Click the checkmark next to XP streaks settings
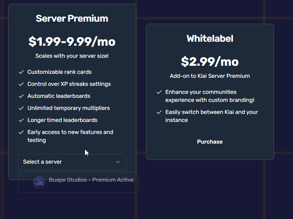The height and width of the screenshot is (219, 293). click(21, 84)
